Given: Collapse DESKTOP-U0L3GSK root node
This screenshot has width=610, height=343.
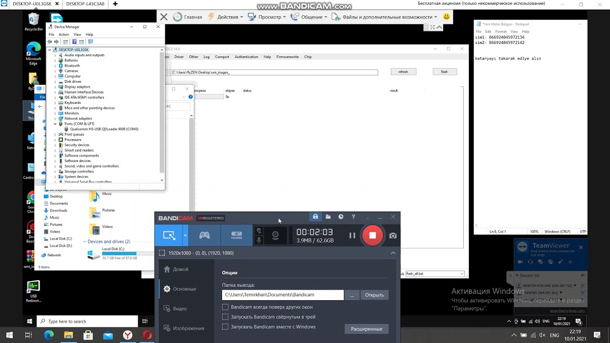Looking at the screenshot, I should click(50, 50).
